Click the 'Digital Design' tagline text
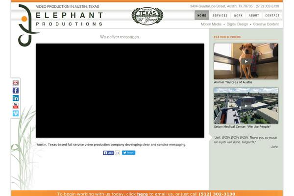 [x=237, y=24]
